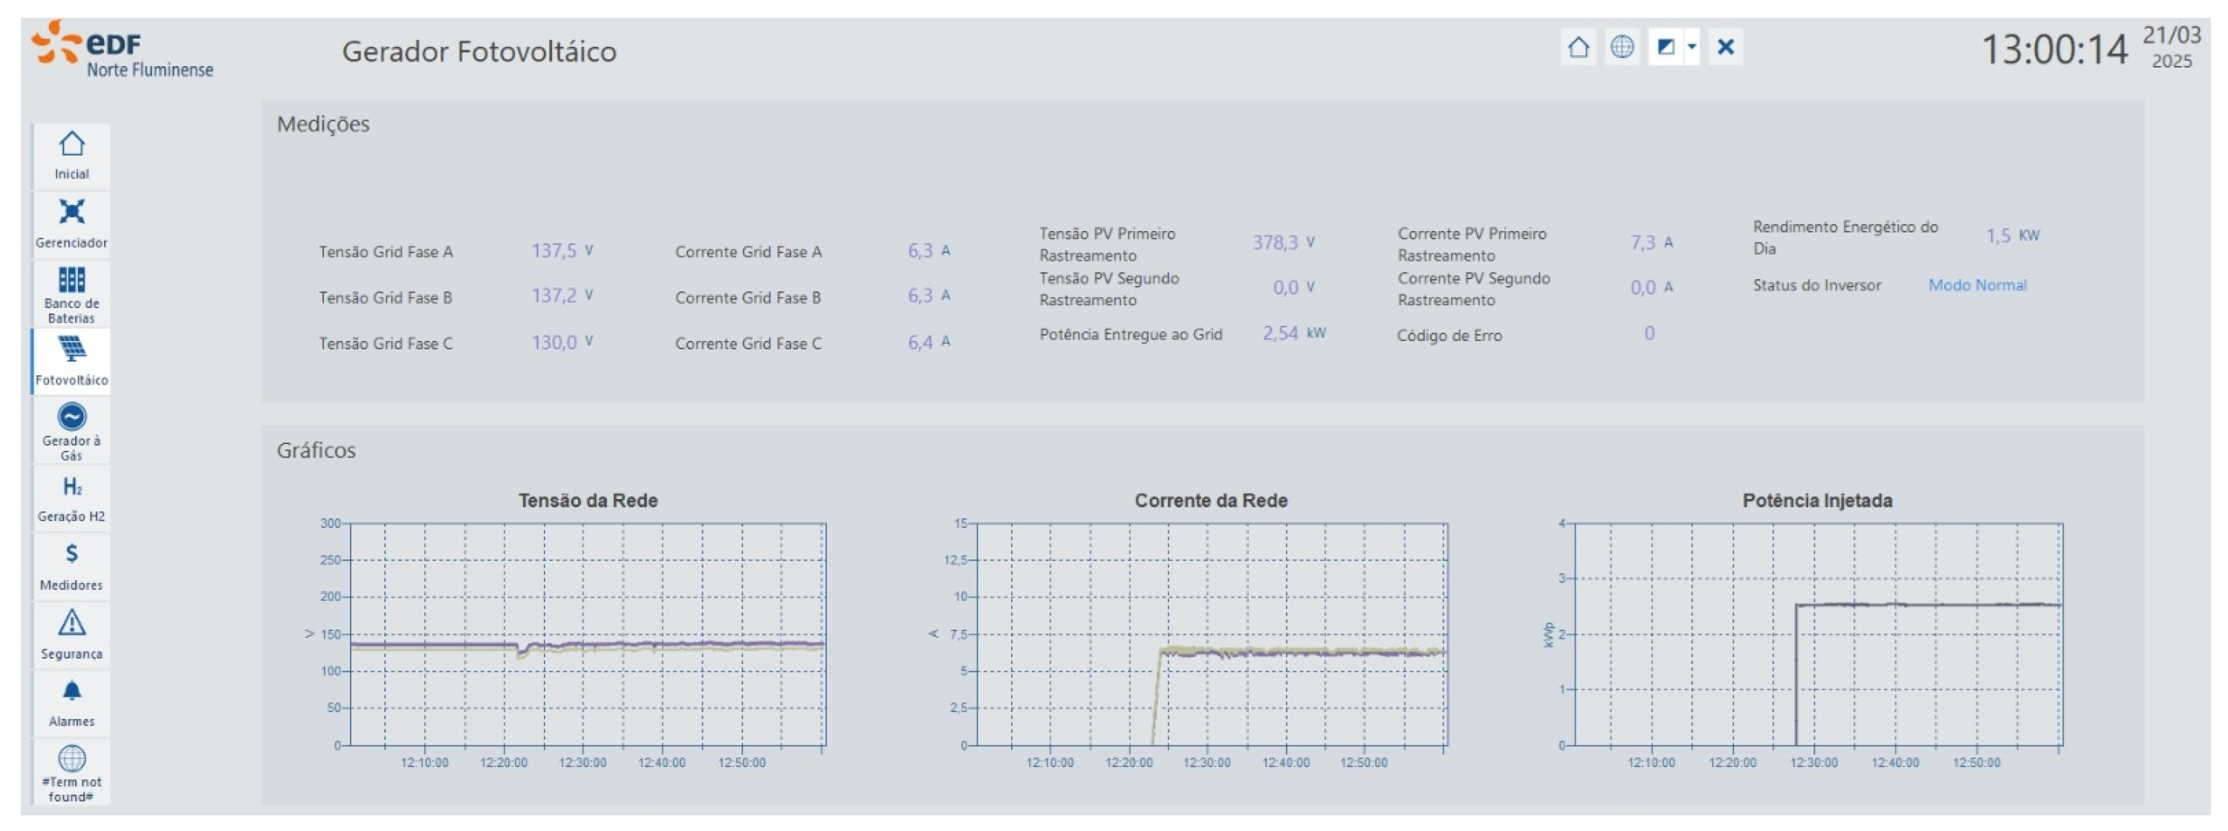Open the Alarmes bell icon
2228x831 pixels.
click(x=72, y=703)
